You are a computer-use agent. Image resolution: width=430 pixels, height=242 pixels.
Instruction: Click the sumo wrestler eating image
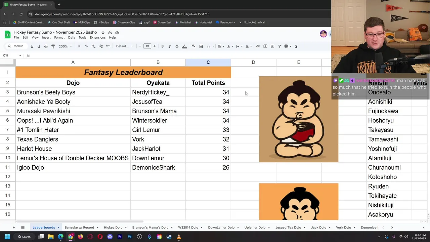[299, 119]
